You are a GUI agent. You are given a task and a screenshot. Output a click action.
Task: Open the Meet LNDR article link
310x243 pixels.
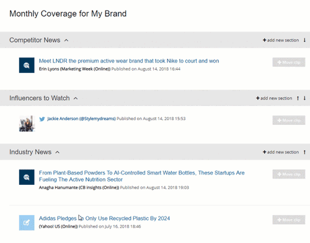[129, 61]
